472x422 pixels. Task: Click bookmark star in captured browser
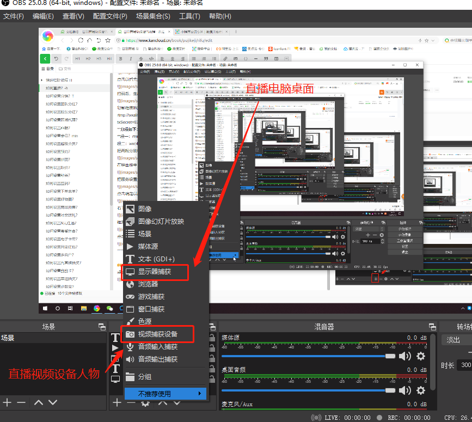(108, 40)
